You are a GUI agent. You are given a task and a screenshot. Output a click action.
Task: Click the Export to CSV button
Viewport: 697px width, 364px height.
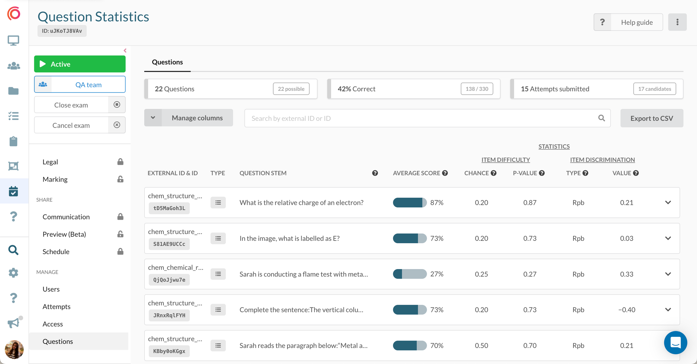651,118
